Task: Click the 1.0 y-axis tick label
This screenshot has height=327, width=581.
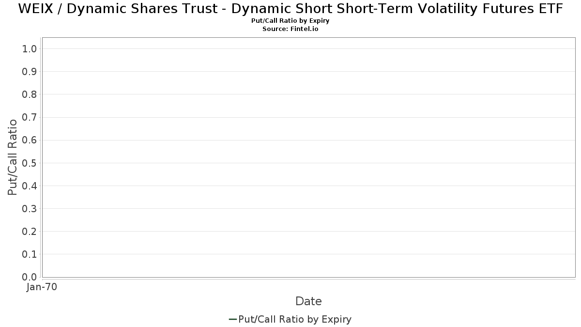Action: click(x=30, y=48)
